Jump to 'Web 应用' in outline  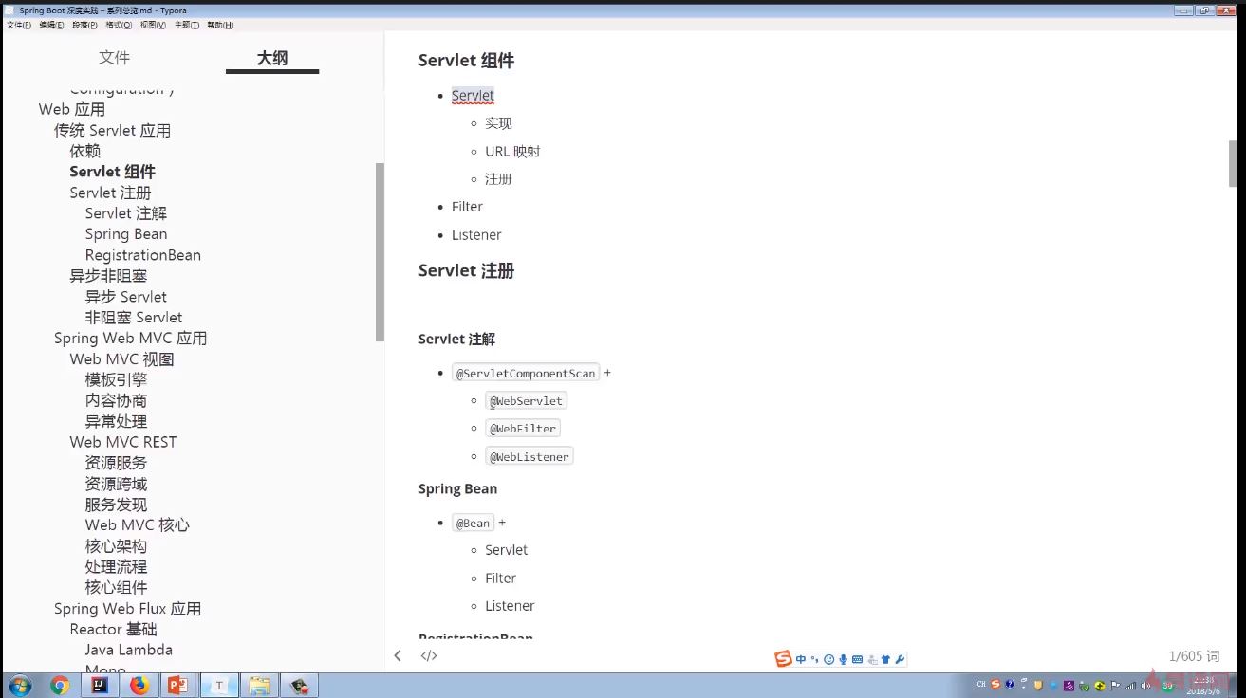click(x=72, y=109)
